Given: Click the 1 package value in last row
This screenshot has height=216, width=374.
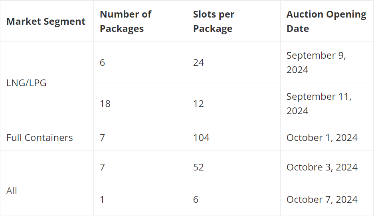Looking at the screenshot, I should pos(102,200).
